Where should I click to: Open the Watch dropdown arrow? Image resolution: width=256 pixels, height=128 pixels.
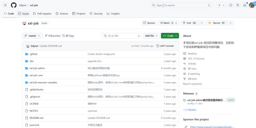pyautogui.click(x=176, y=23)
